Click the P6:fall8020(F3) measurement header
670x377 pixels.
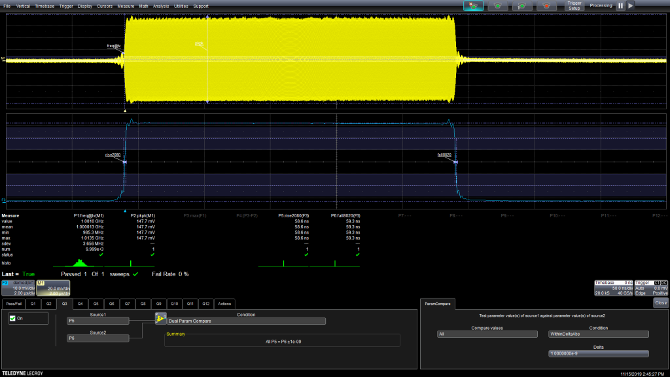pyautogui.click(x=345, y=216)
